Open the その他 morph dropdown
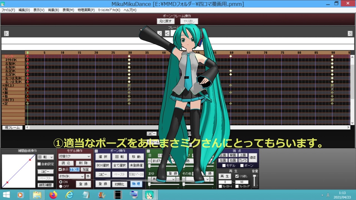Screen dimensions: 356x200 tap(197, 179)
